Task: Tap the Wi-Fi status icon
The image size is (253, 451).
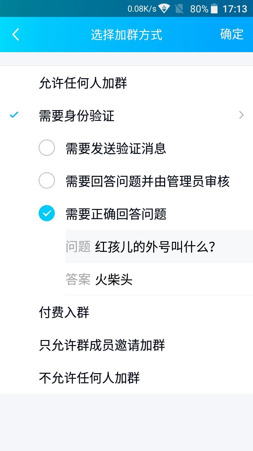Action: click(164, 8)
